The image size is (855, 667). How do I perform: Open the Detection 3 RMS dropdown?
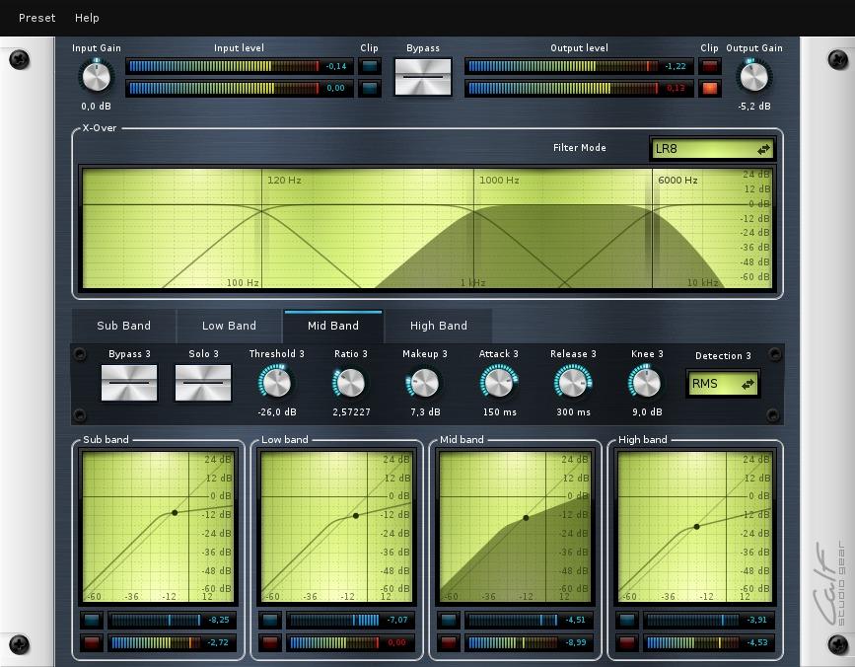[x=723, y=384]
